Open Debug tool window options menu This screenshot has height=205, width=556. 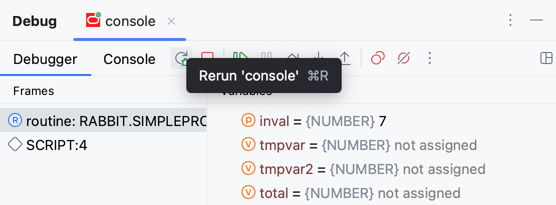pos(510,20)
